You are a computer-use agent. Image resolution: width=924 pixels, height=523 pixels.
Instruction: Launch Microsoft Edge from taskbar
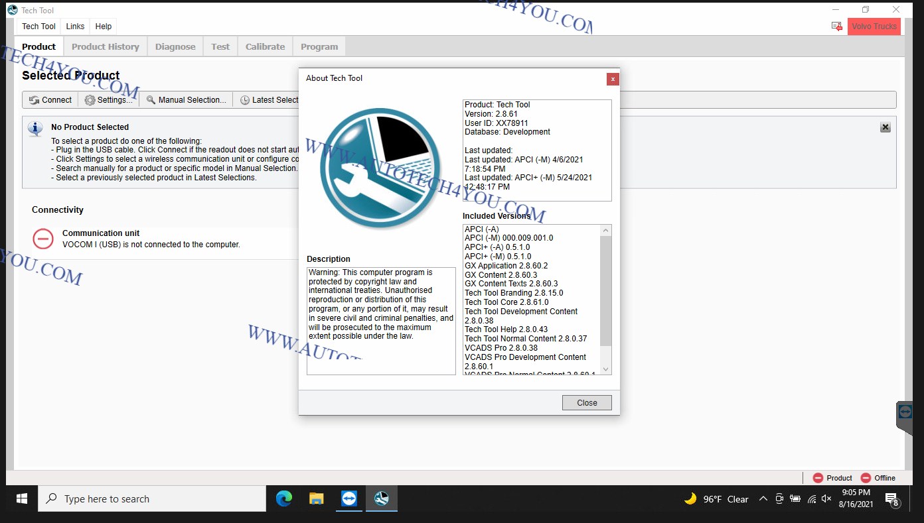[284, 498]
